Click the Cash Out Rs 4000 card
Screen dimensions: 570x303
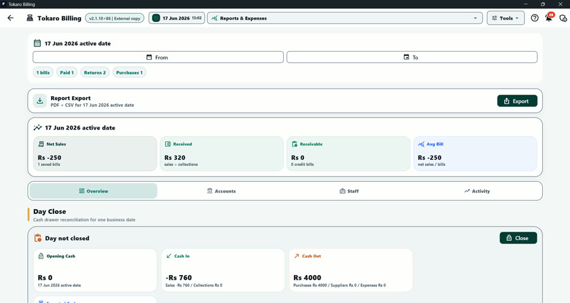pos(351,270)
